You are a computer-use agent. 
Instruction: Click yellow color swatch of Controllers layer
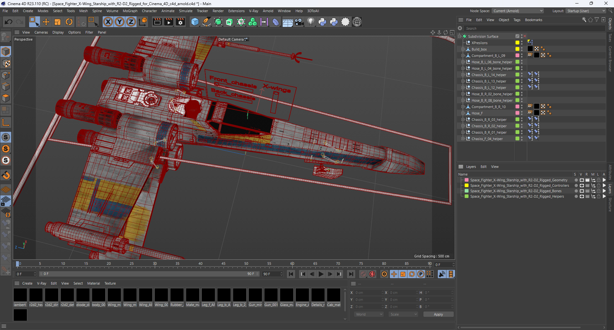[x=467, y=185]
